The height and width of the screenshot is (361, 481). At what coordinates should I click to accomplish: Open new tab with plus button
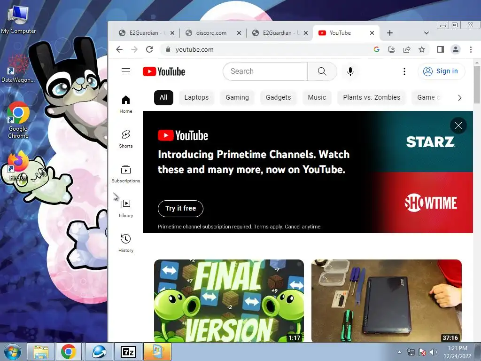[x=389, y=33]
